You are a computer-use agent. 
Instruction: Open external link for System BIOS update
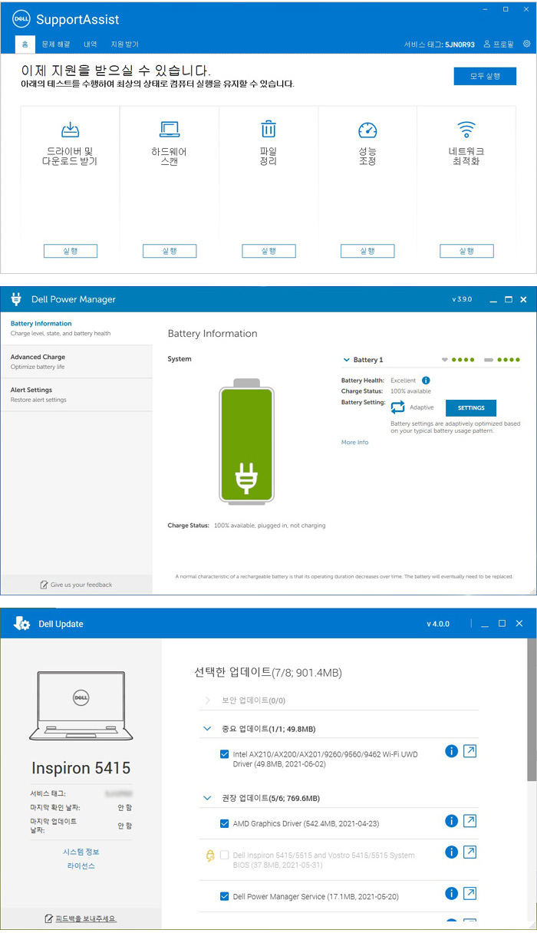(470, 852)
